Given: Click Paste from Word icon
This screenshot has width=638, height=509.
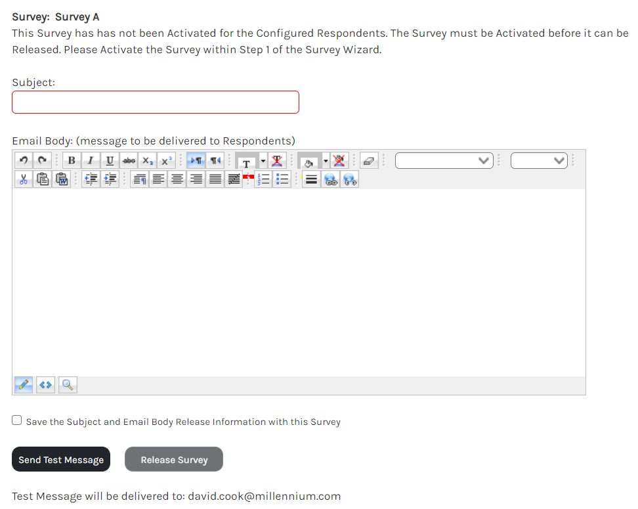Looking at the screenshot, I should pos(62,179).
